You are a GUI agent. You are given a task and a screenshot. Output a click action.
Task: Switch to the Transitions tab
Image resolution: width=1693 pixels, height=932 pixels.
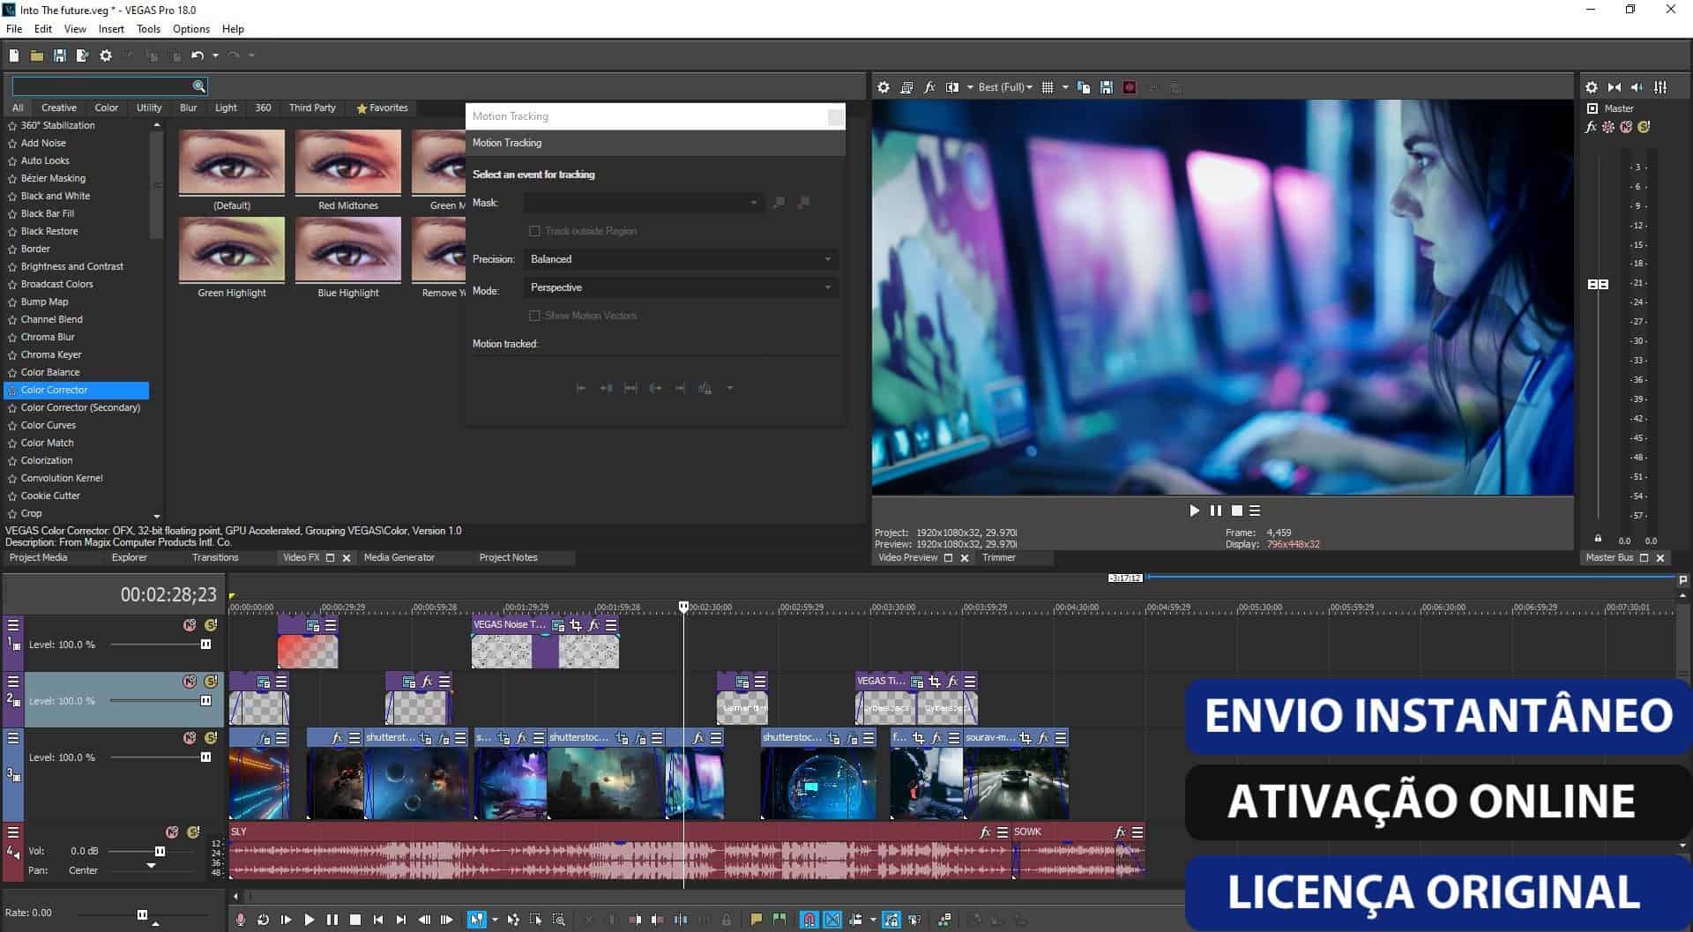pos(215,557)
